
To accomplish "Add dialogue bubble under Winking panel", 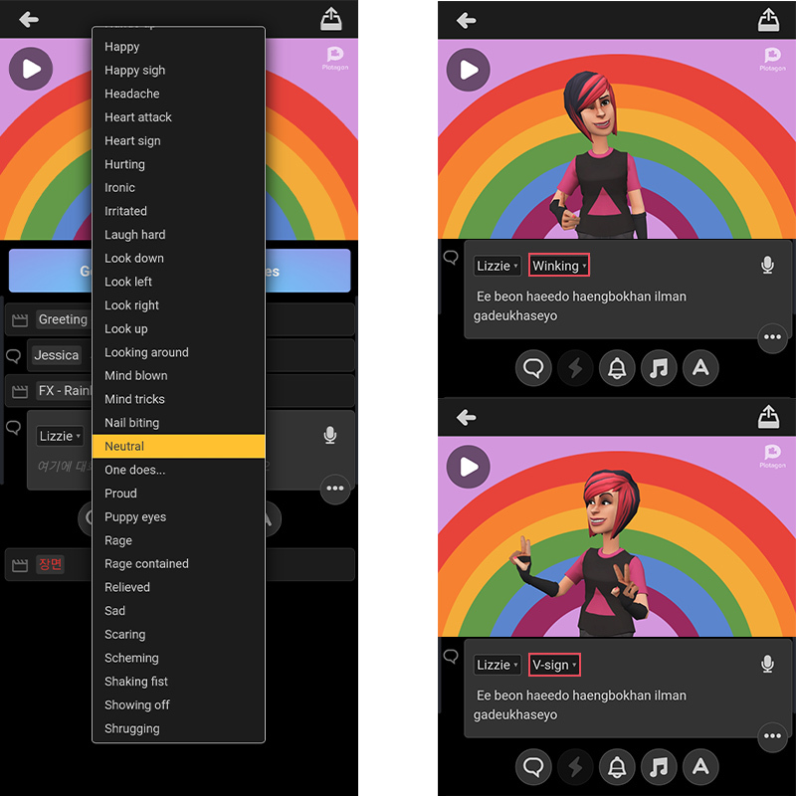I will 533,368.
